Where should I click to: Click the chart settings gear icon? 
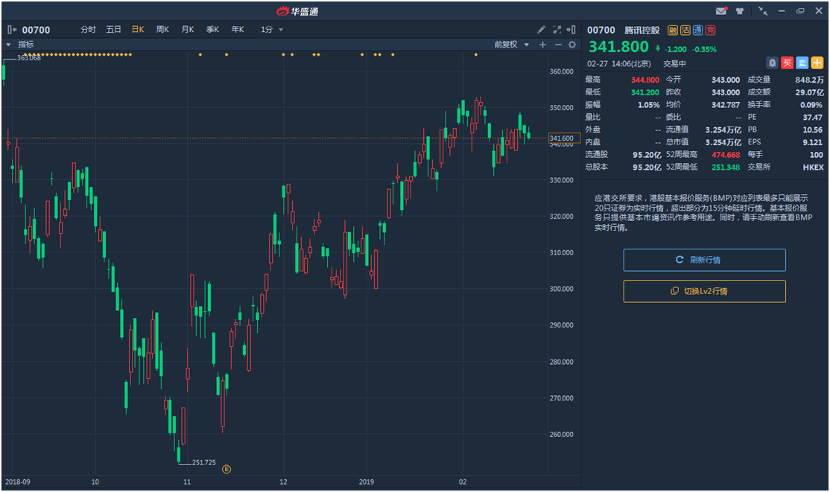(x=572, y=45)
